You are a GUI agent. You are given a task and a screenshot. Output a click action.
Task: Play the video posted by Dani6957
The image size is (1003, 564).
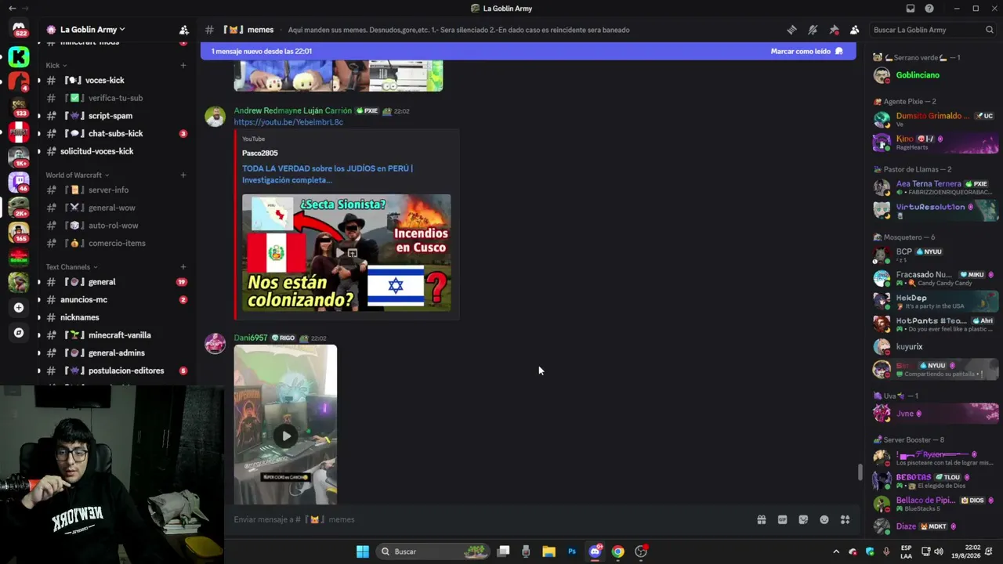285,436
